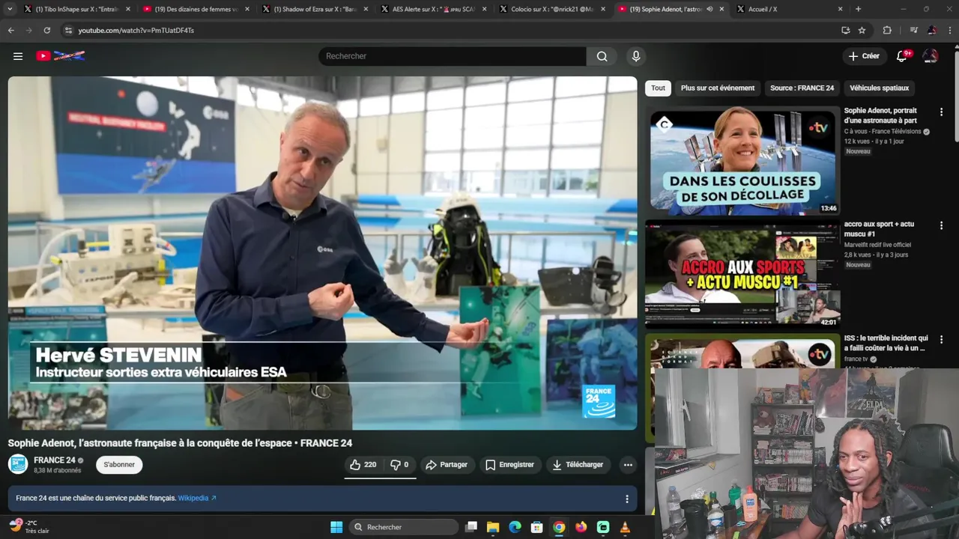
Task: Open Accro aux sports + actu muscu thumbnail
Action: (742, 274)
